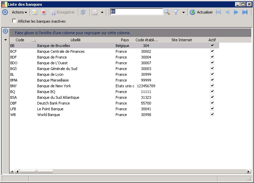Go to the next record

[x=236, y=12]
